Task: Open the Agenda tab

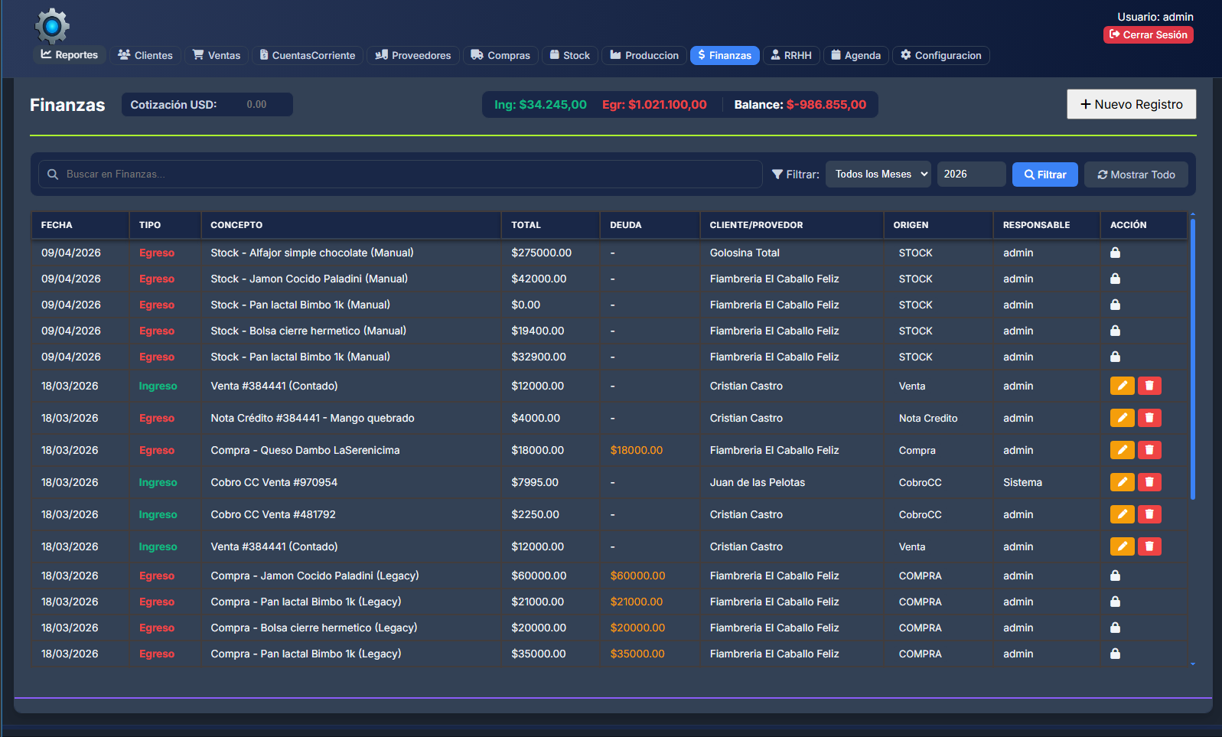Action: (x=856, y=55)
